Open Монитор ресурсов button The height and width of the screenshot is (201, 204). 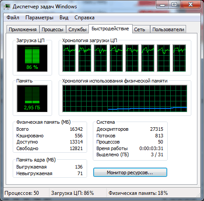click(x=130, y=172)
